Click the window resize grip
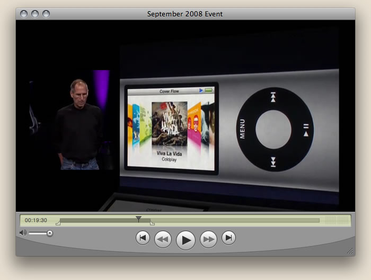371x280 pixels. 350,251
